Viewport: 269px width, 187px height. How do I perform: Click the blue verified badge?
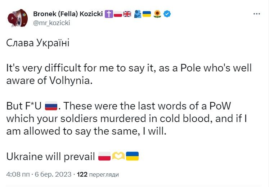167,14
